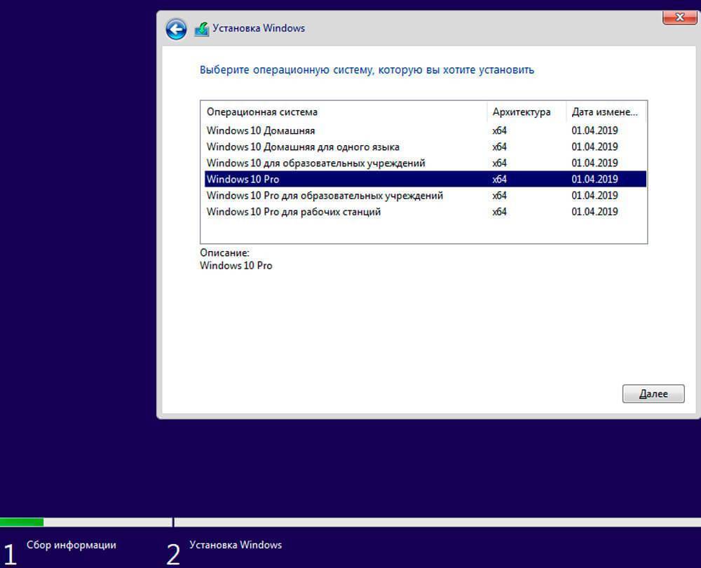Pick Windows 10 Pro для образовательных учреждений

[325, 196]
